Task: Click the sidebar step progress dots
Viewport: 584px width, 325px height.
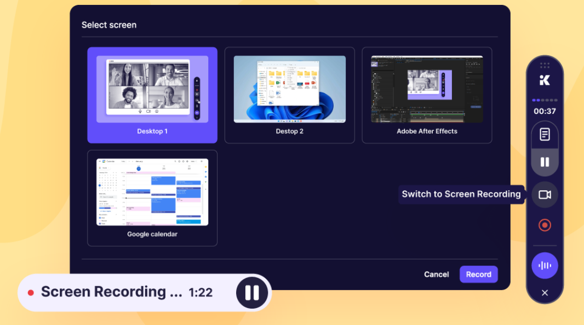Action: coord(545,100)
